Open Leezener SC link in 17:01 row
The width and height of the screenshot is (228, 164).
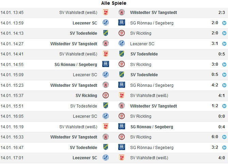pos(85,158)
